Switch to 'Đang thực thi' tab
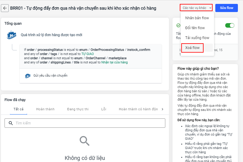Image resolution: width=243 pixels, height=162 pixels. pyautogui.click(x=78, y=109)
